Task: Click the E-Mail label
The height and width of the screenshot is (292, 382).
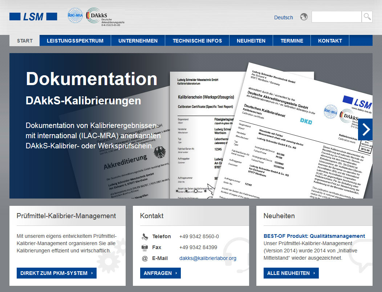Action: pos(160,258)
